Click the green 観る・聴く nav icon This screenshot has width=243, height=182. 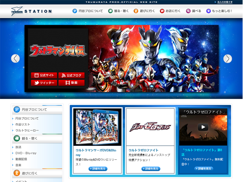(110, 11)
